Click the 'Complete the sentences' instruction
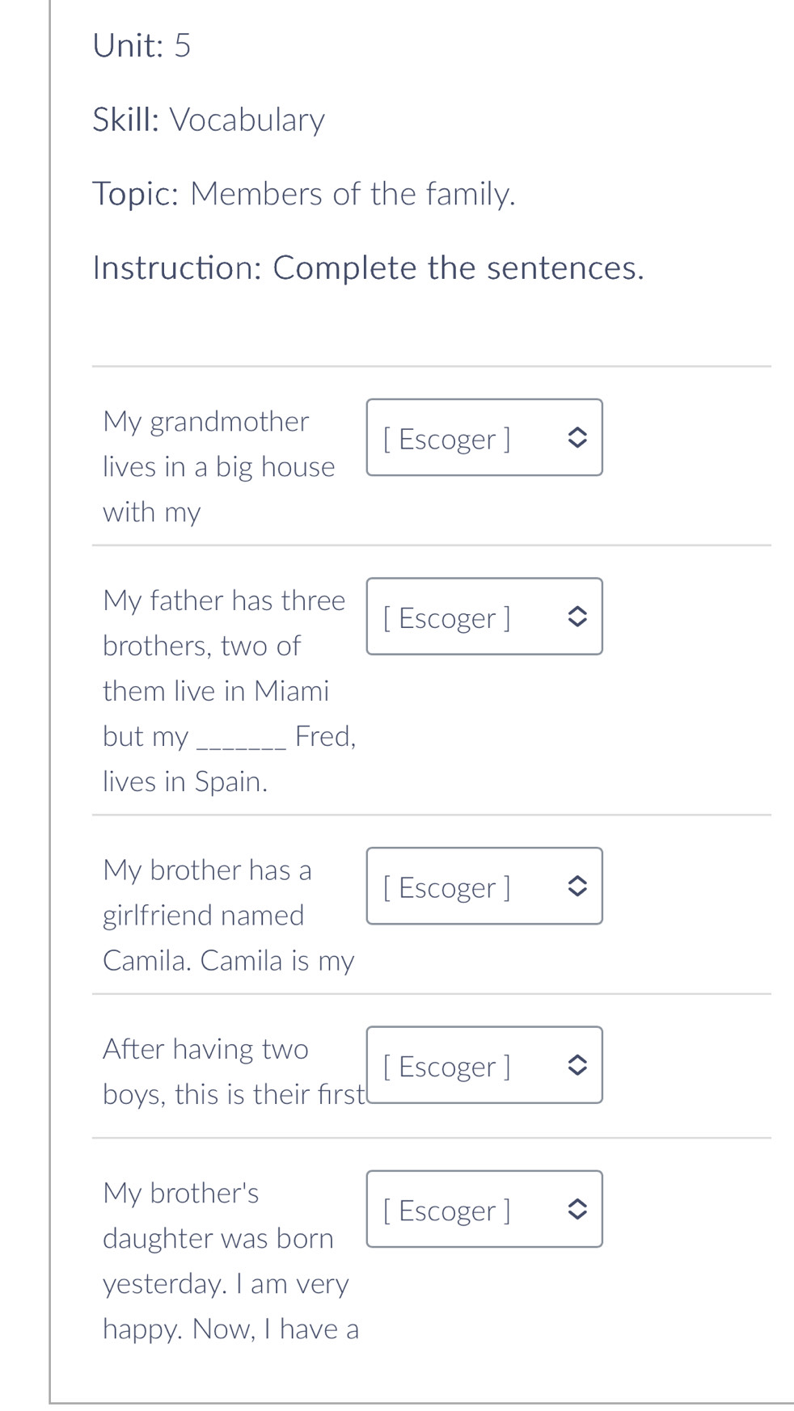 click(x=368, y=268)
